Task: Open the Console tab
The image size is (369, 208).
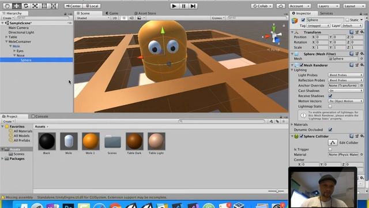Action: click(x=40, y=116)
